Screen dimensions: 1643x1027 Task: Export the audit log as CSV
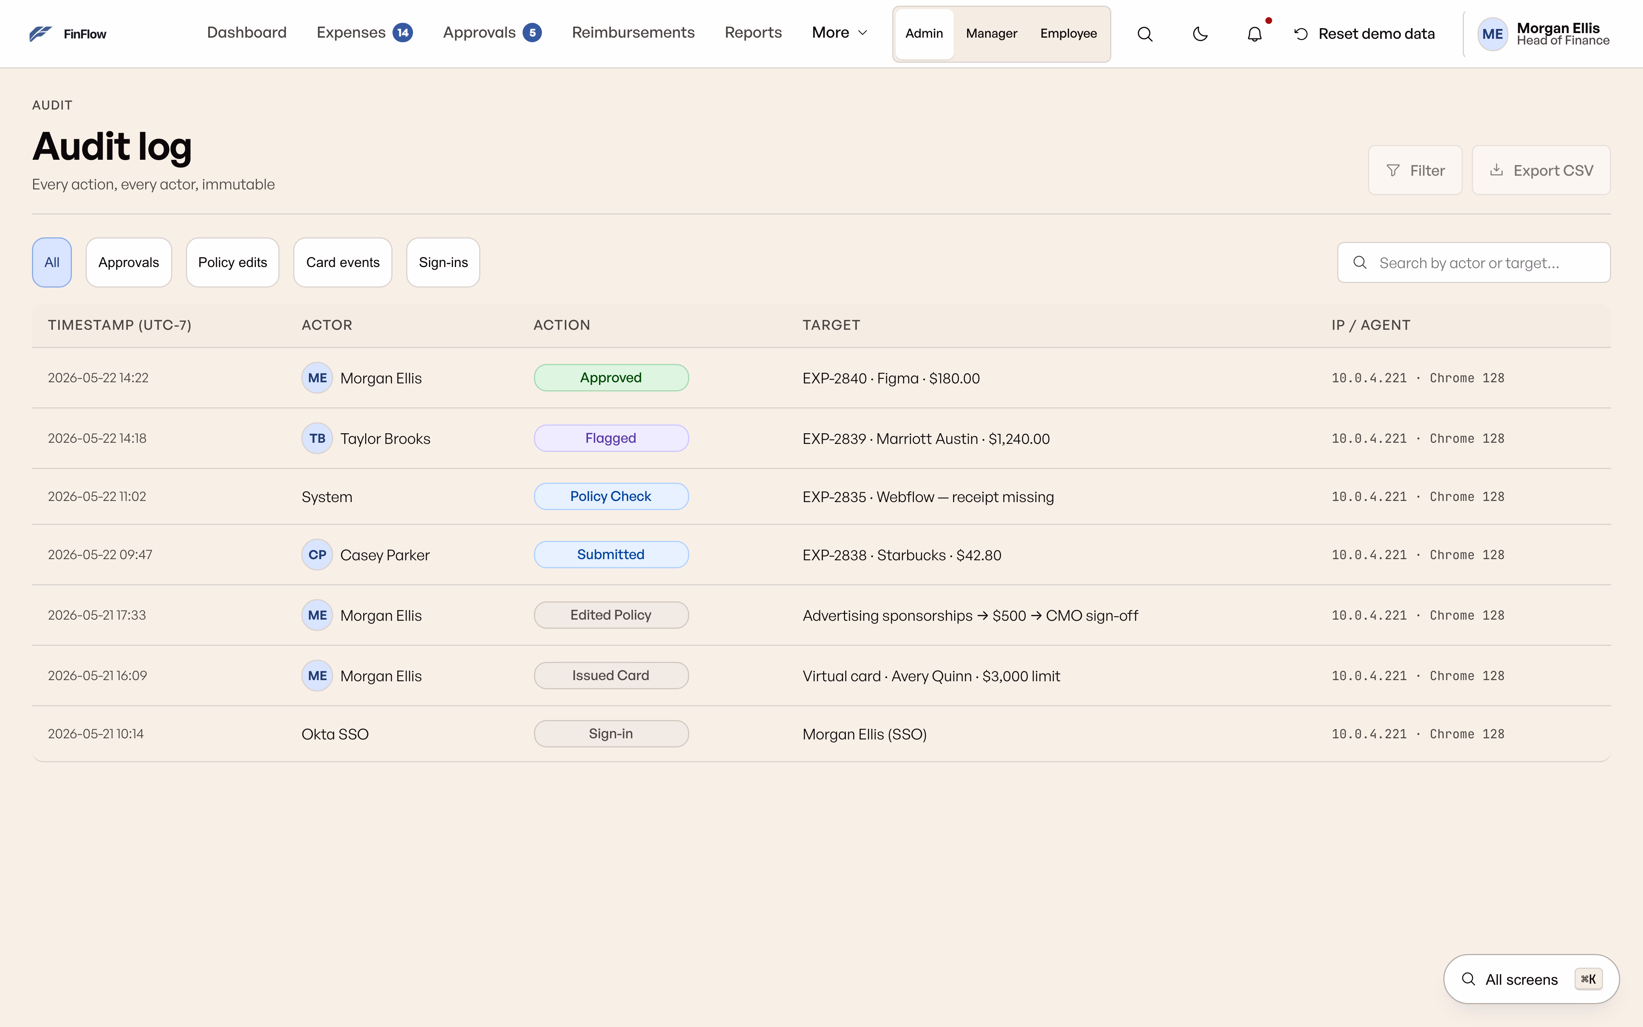click(x=1541, y=170)
